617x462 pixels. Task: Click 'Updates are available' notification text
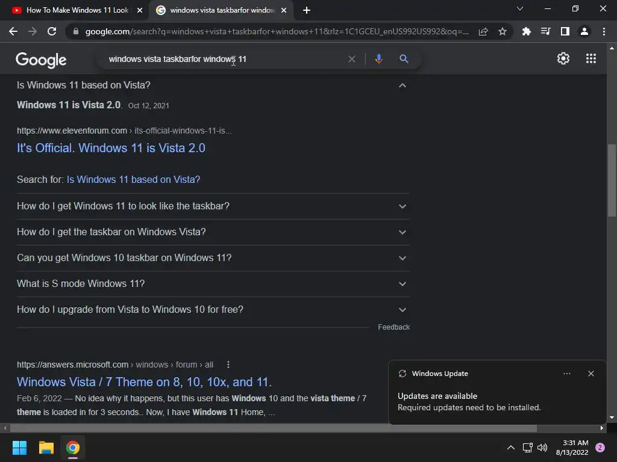coord(437,396)
